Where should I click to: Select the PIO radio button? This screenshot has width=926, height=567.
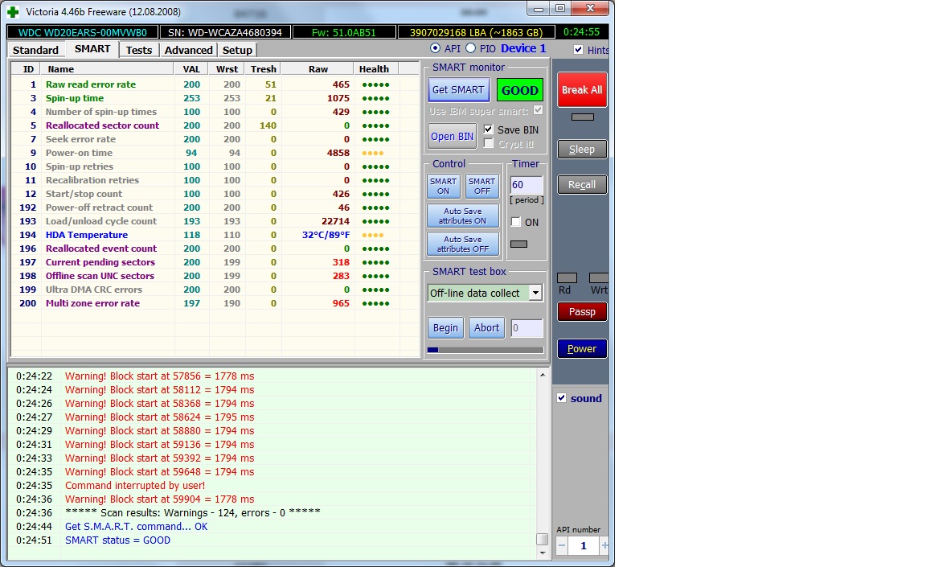[471, 49]
